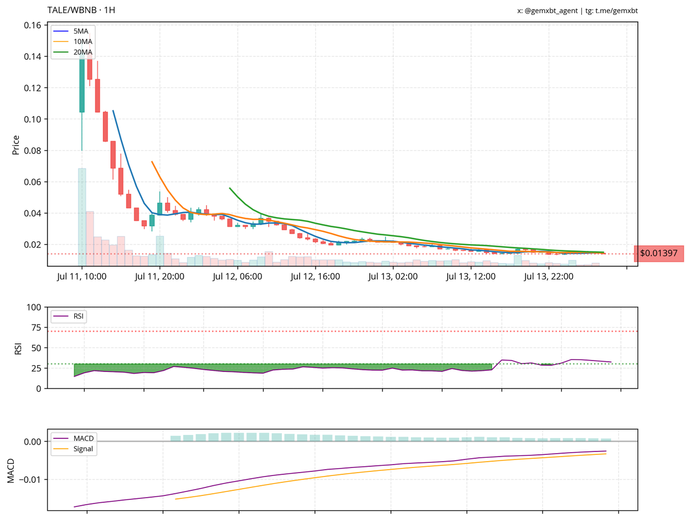This screenshot has height=520, width=686.
Task: Click the $0.01397 current price tag
Action: click(659, 253)
